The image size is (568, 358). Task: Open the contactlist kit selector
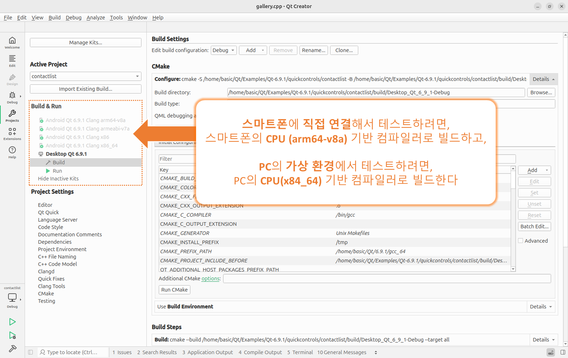12,297
